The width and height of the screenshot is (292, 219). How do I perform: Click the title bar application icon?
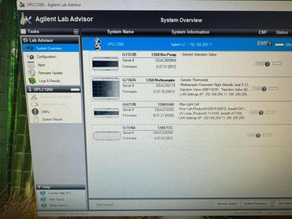point(22,4)
